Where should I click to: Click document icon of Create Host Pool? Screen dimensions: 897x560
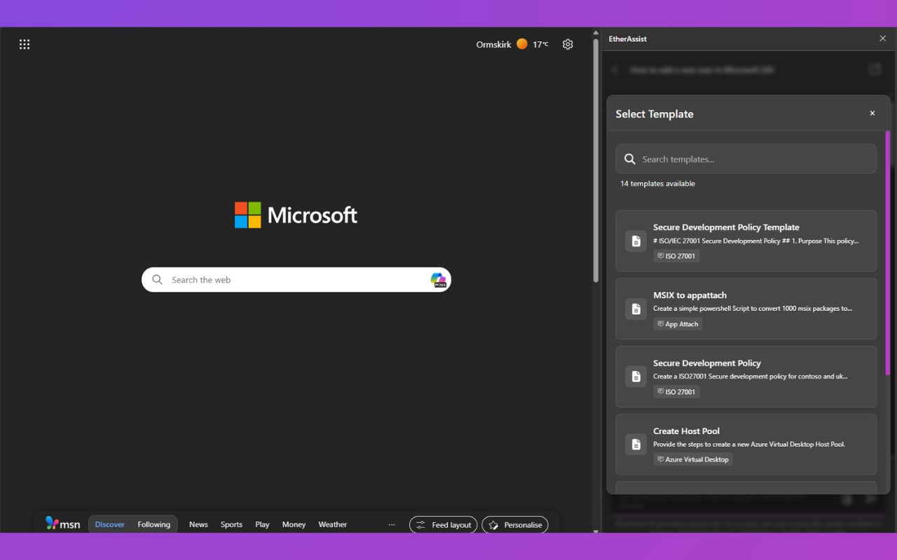click(x=636, y=444)
